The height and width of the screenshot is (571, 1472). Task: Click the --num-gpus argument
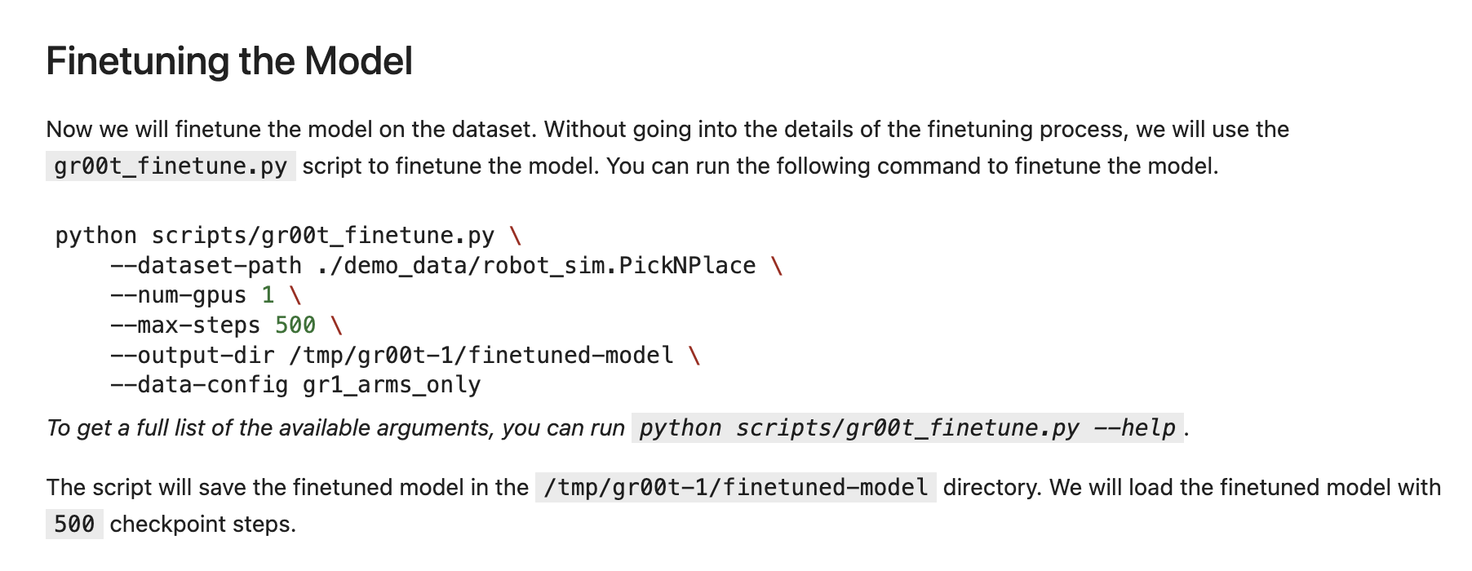pos(178,295)
